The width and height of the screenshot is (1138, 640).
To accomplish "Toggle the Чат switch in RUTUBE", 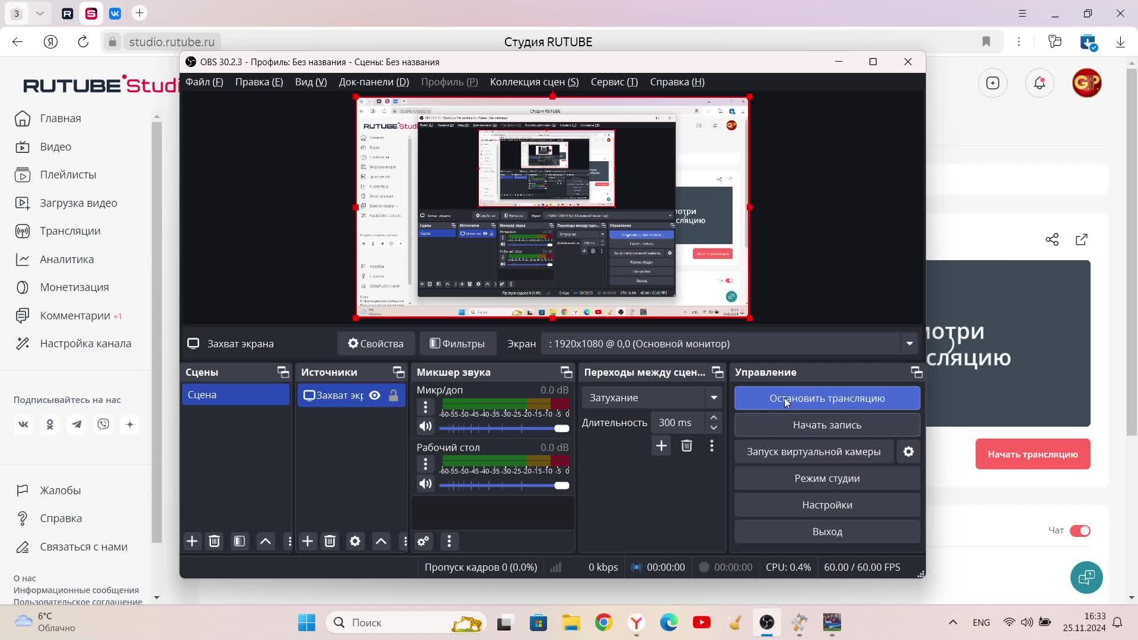I will tap(1080, 530).
